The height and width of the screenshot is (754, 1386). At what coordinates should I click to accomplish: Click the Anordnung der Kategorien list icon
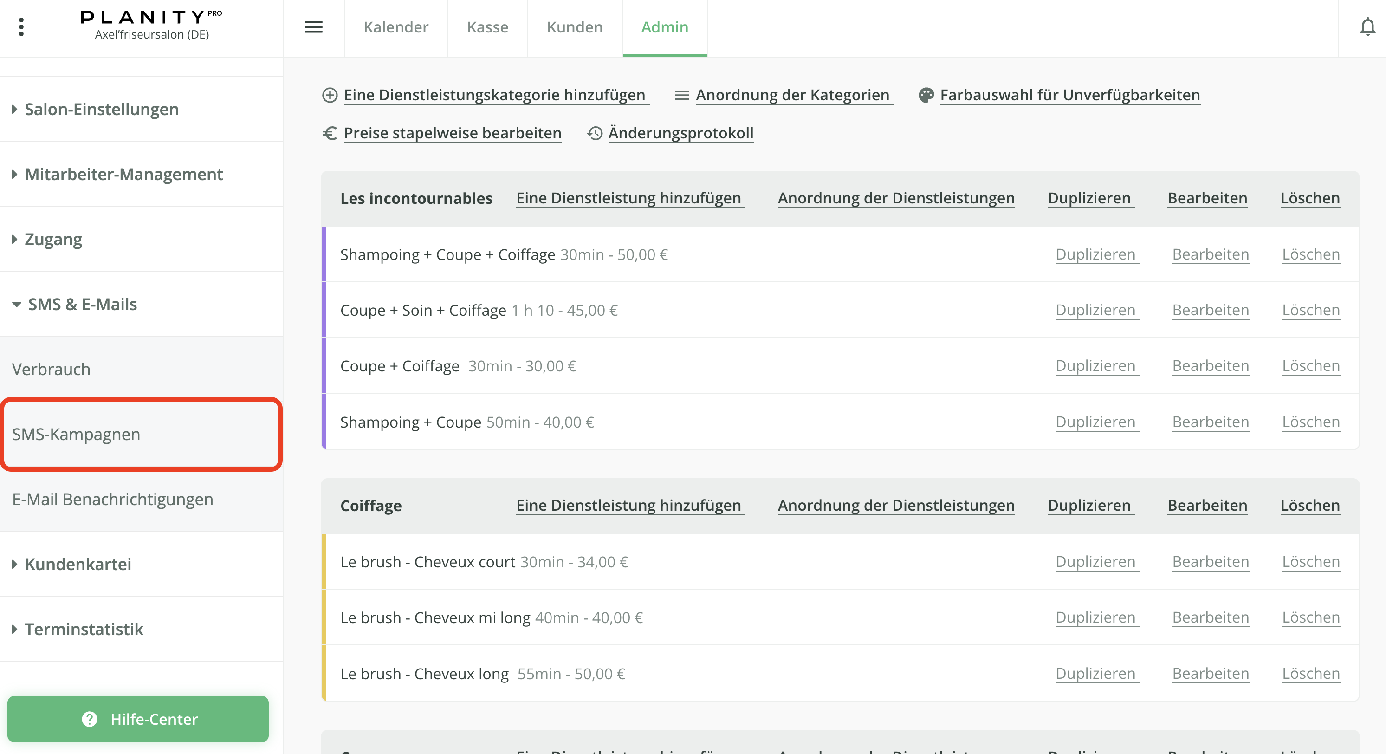click(682, 95)
